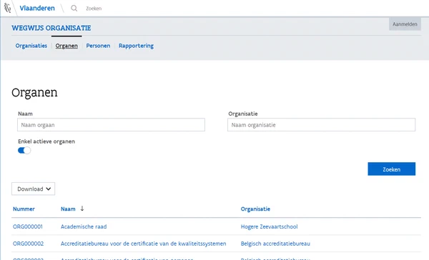This screenshot has height=260, width=429.
Task: Click the blue Zoeken button
Action: point(392,169)
